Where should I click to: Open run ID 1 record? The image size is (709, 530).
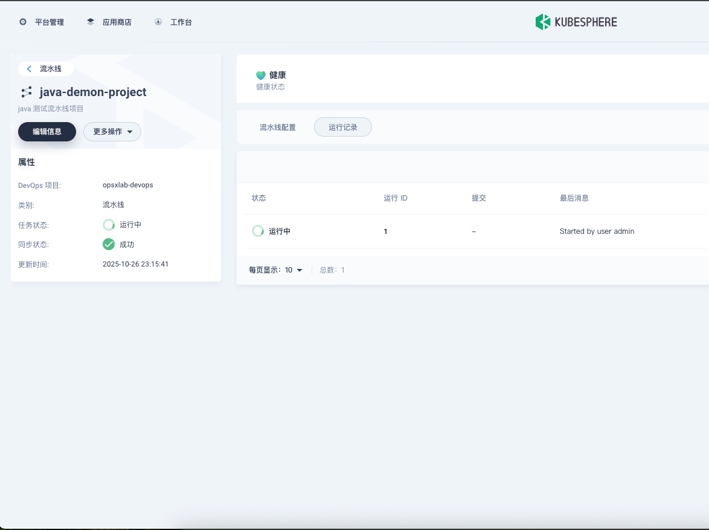coord(385,231)
